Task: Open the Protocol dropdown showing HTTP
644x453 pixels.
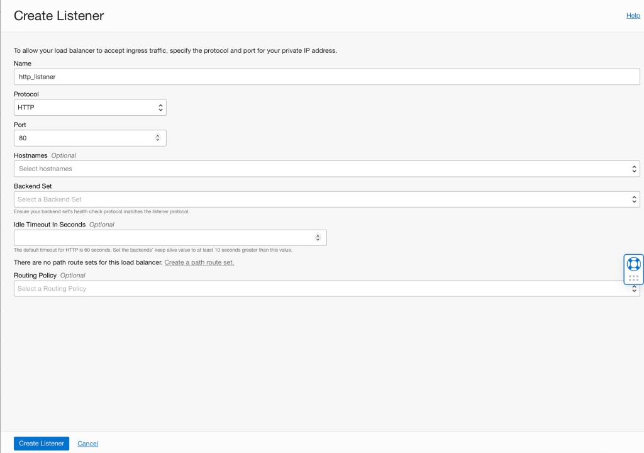Action: (x=89, y=108)
